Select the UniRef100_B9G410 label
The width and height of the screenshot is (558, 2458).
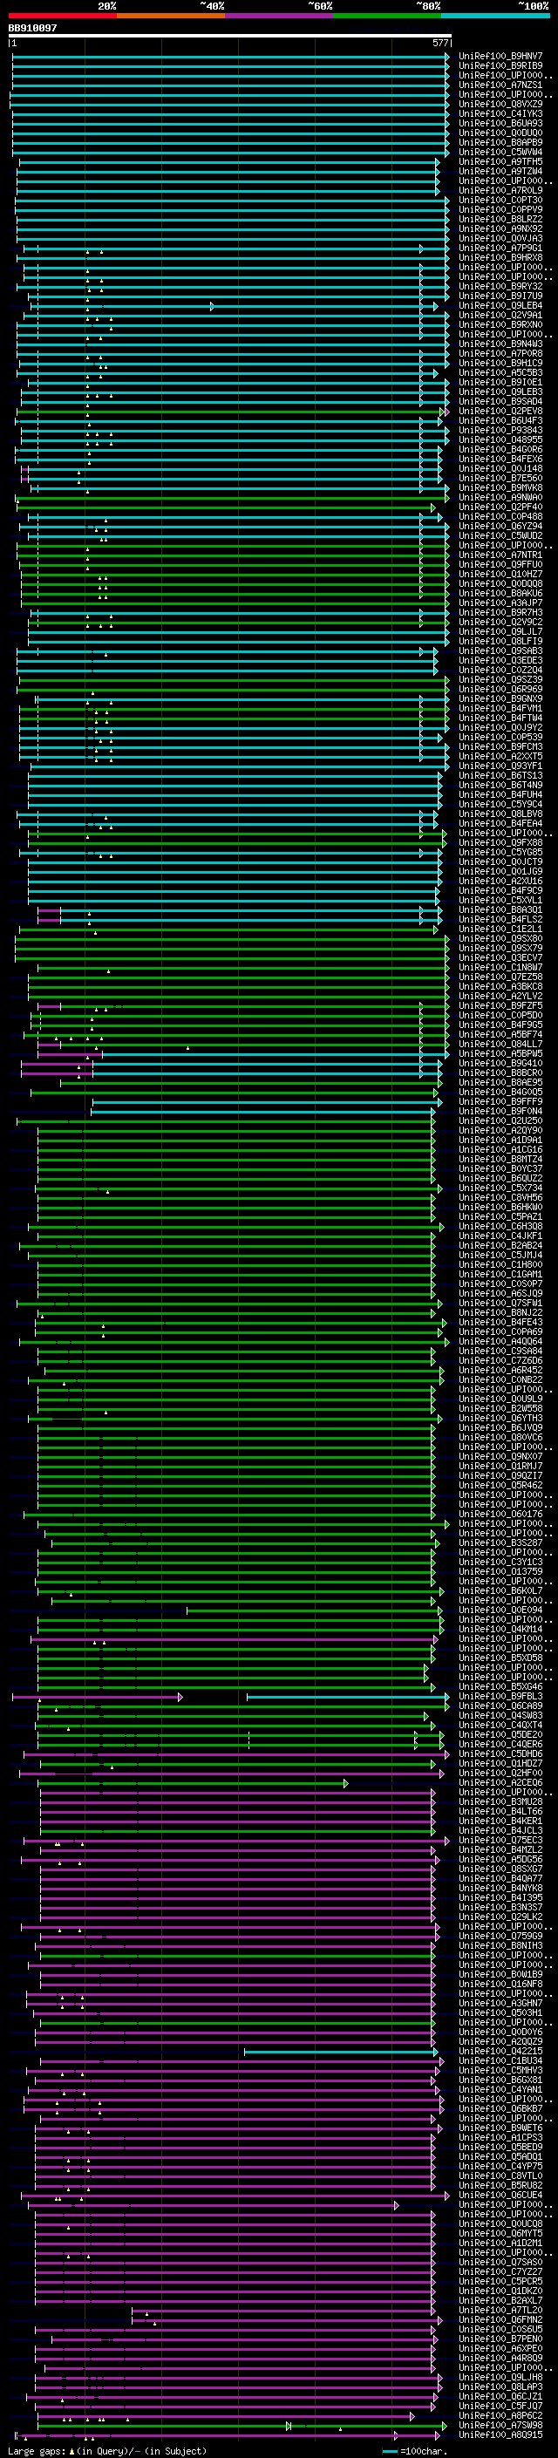pos(500,1063)
